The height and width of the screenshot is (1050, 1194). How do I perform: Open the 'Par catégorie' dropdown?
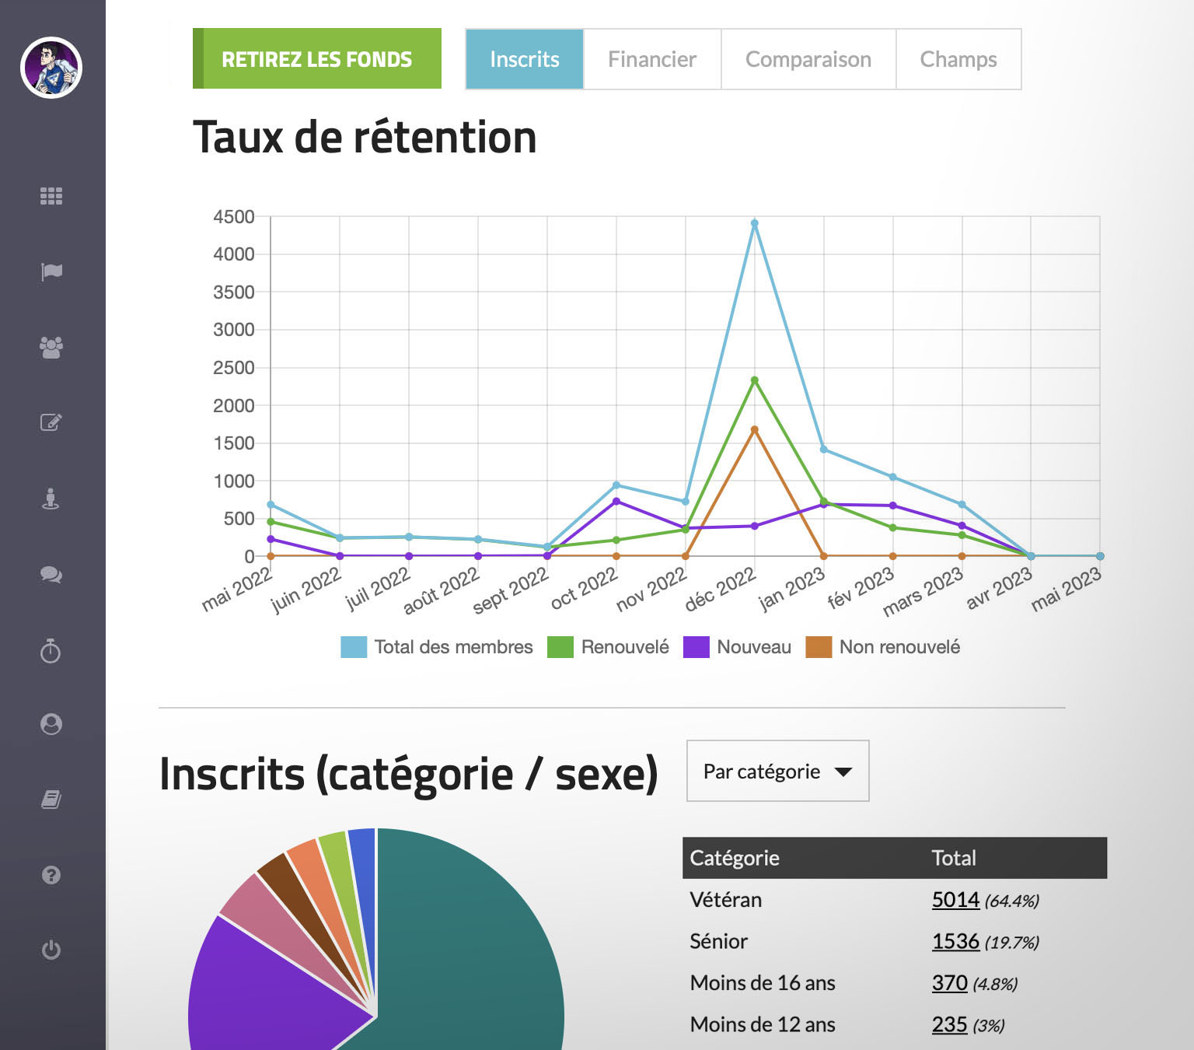[777, 771]
